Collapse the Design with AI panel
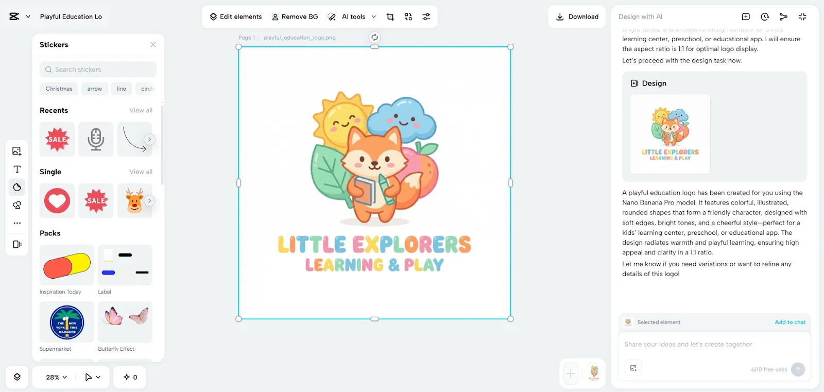The width and height of the screenshot is (824, 392). tap(802, 17)
